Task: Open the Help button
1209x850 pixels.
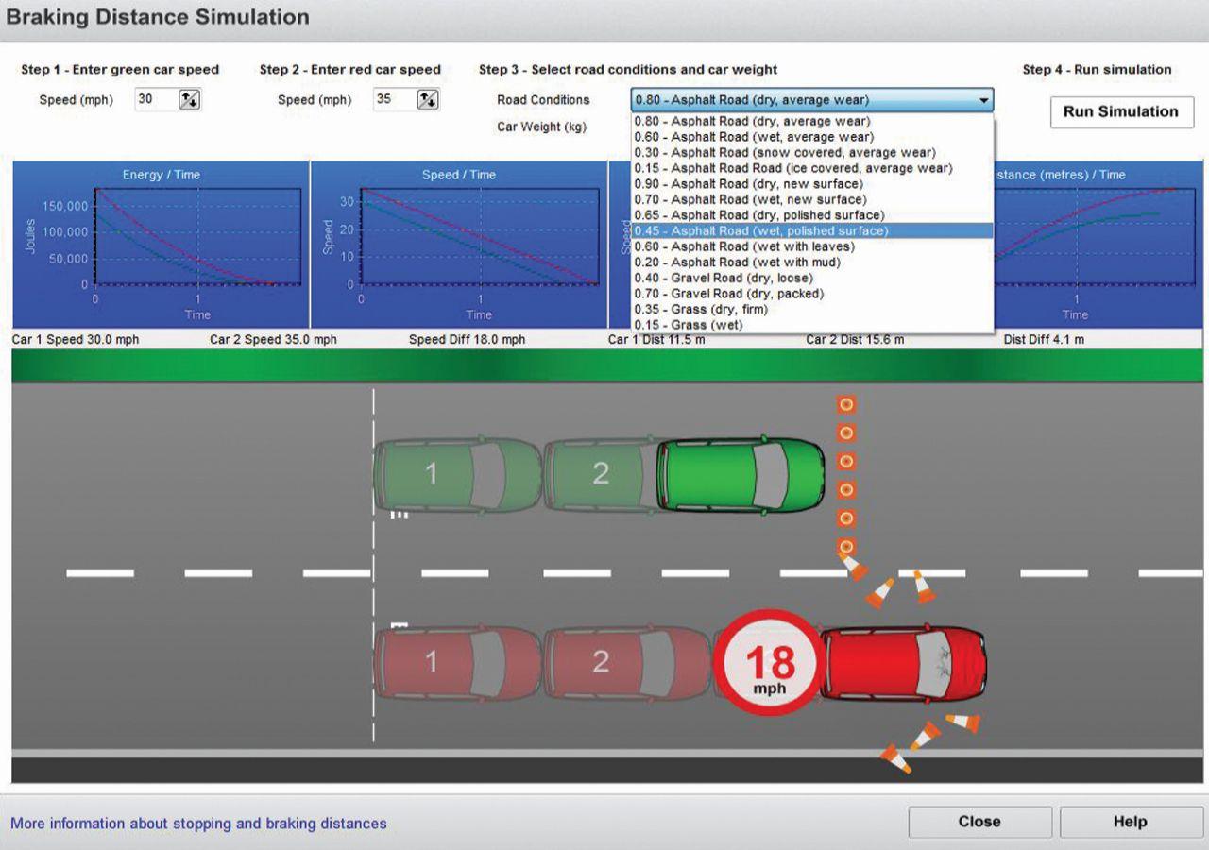Action: 1130,822
